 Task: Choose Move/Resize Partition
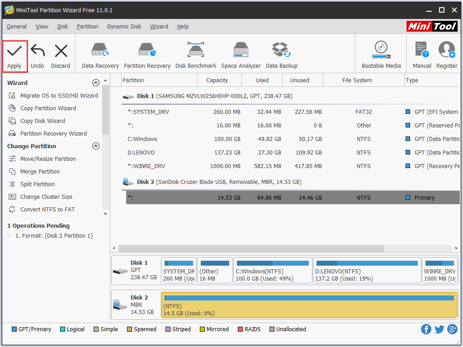(x=42, y=159)
